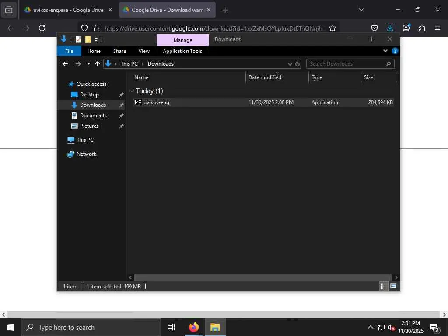Open the Firefox extensions puzzle icon

pyautogui.click(x=422, y=28)
